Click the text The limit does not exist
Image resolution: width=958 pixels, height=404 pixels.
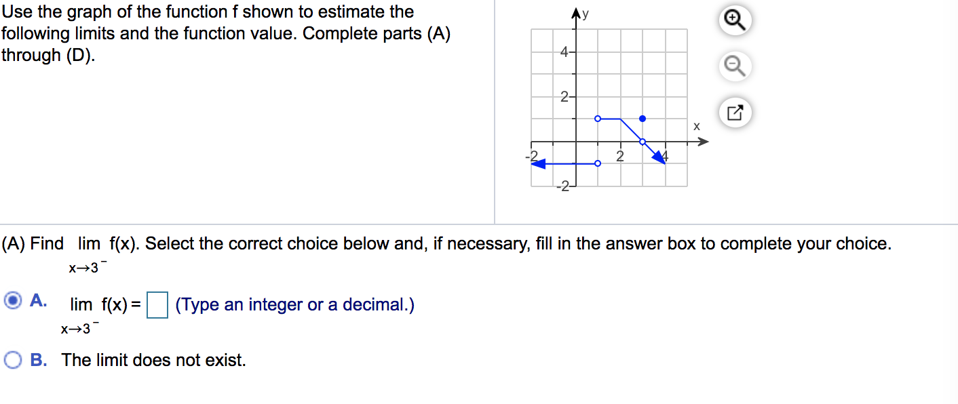[155, 360]
